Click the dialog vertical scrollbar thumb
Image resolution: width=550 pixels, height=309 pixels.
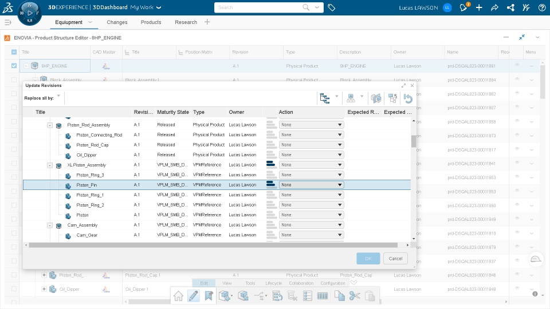click(x=414, y=141)
